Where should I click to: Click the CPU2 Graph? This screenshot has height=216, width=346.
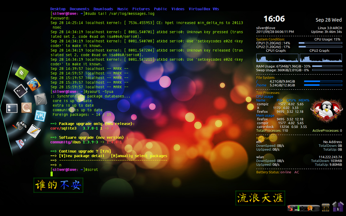(321, 58)
